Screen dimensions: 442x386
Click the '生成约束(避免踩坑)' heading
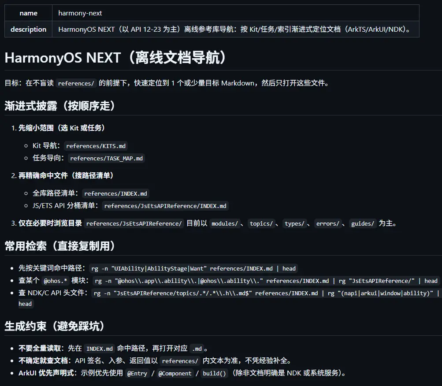(x=54, y=326)
